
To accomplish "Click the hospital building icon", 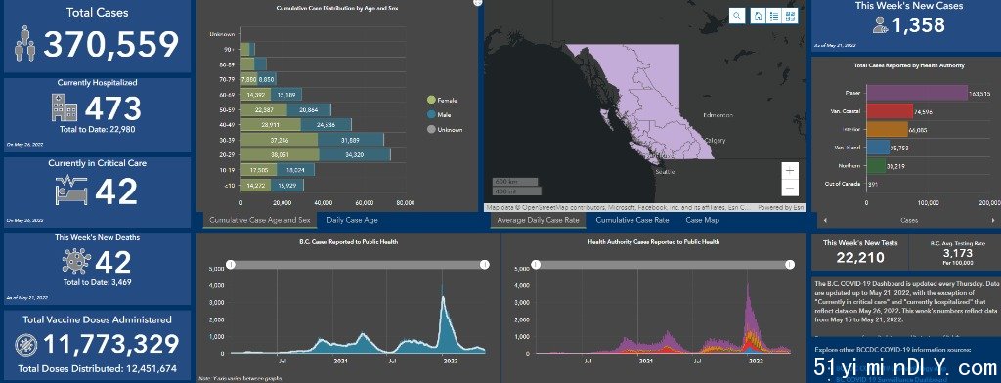I will (65, 107).
